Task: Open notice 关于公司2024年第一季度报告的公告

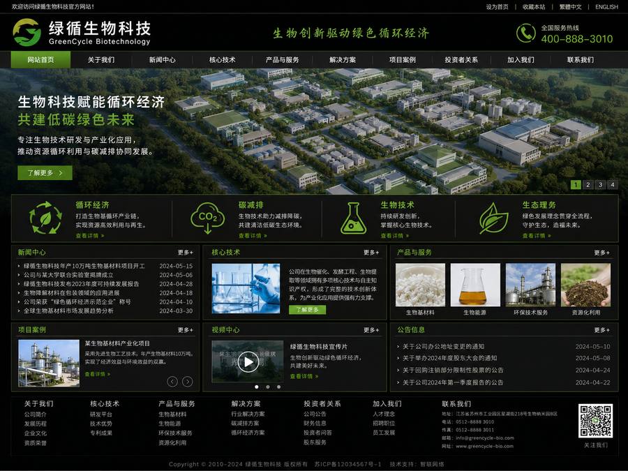Action: (453, 382)
